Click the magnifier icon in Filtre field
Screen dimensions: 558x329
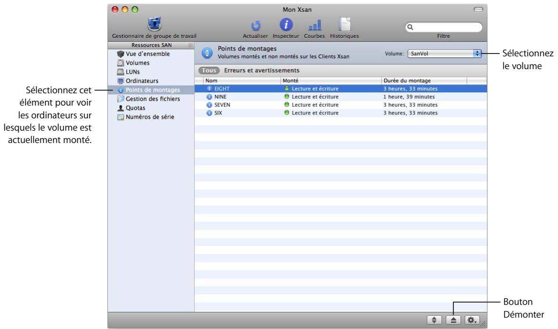pos(410,27)
